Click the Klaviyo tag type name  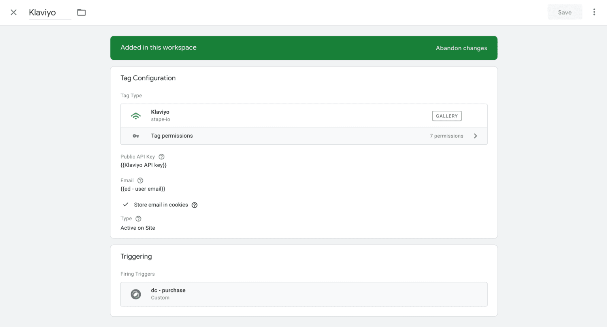[x=160, y=112]
